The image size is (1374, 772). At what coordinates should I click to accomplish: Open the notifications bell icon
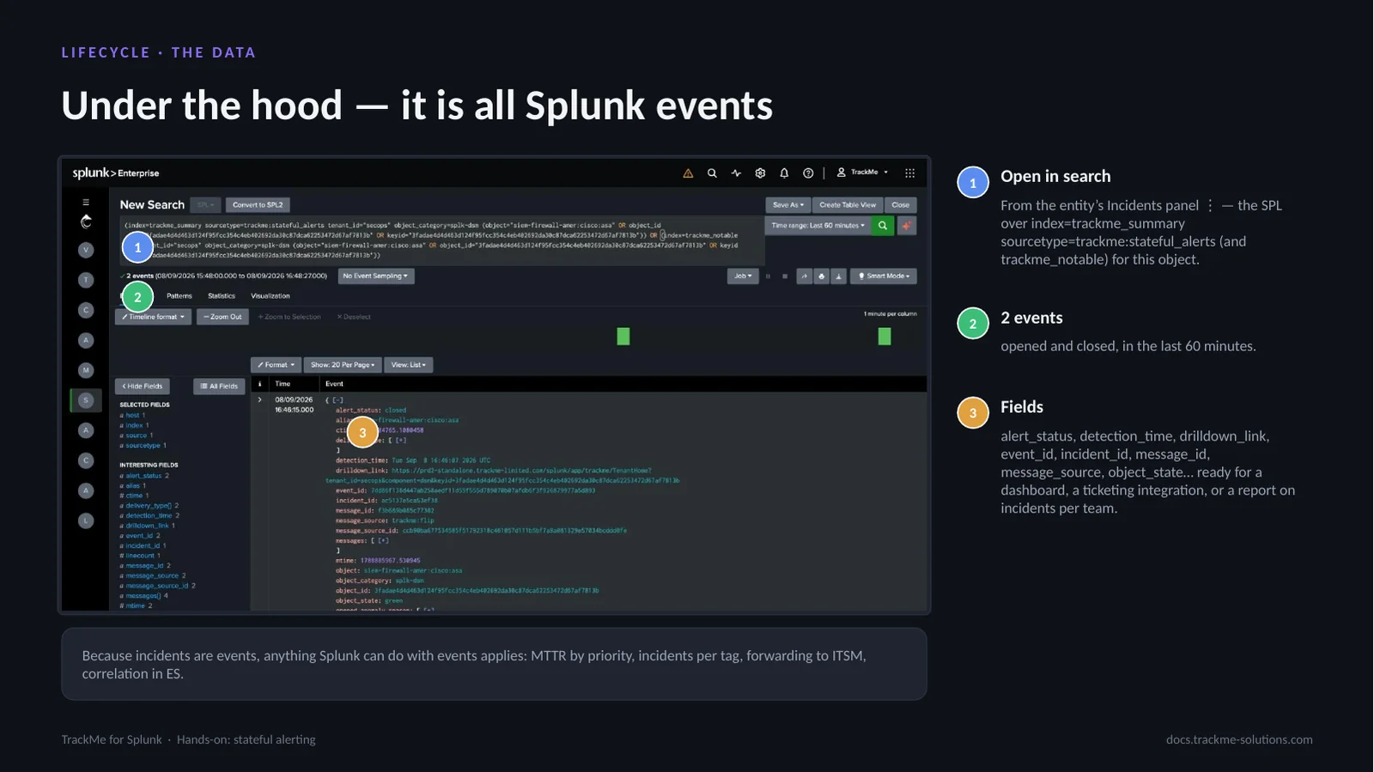[x=784, y=173]
